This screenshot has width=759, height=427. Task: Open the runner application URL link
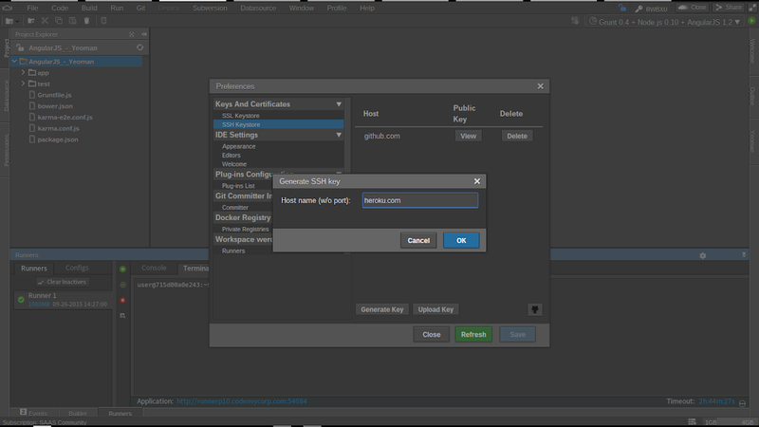tap(241, 401)
